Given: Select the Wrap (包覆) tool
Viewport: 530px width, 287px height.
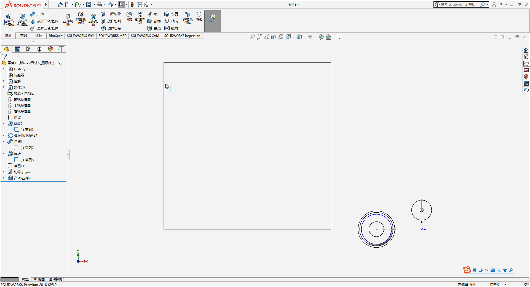Looking at the screenshot, I should tap(171, 14).
